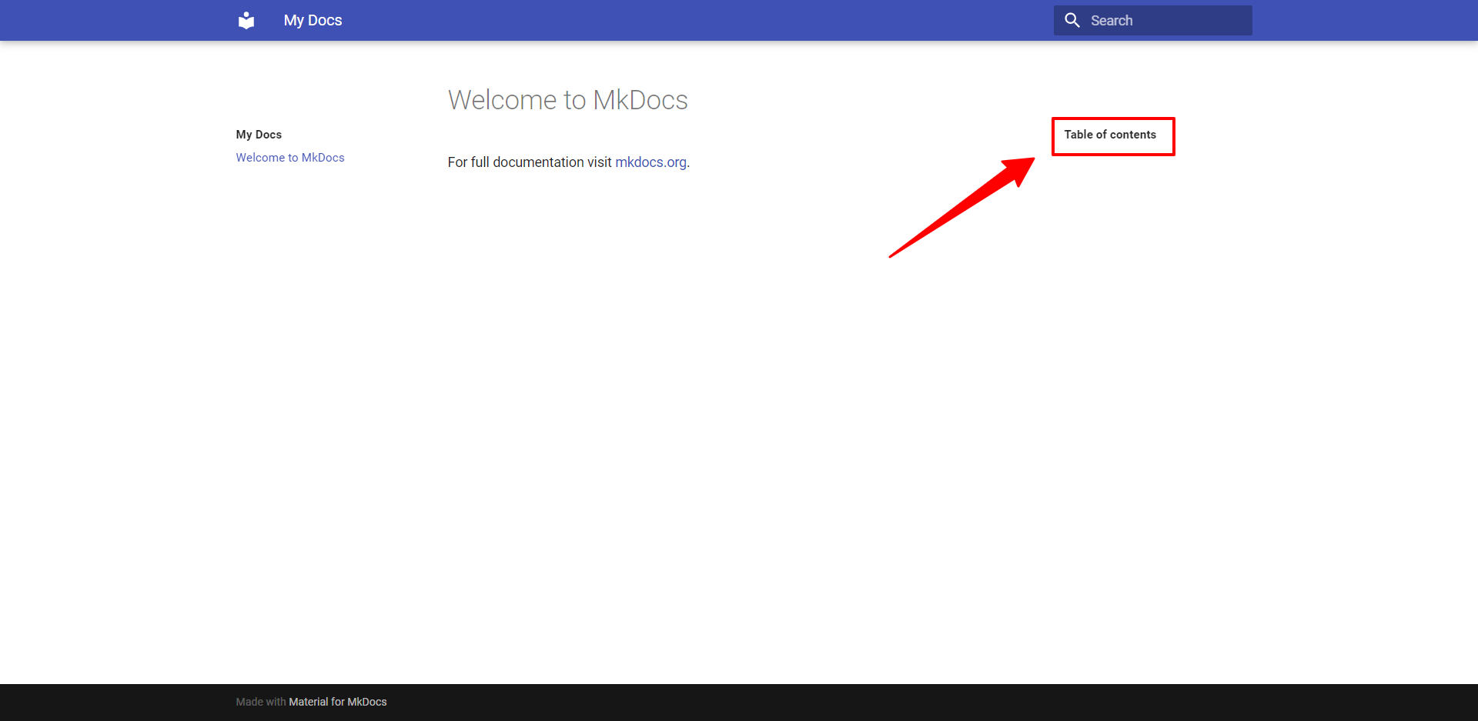Click the book logo icon in header
1478x721 pixels.
[246, 21]
